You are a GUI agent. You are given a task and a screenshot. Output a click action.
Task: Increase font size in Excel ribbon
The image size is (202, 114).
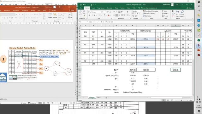[x=108, y=12]
